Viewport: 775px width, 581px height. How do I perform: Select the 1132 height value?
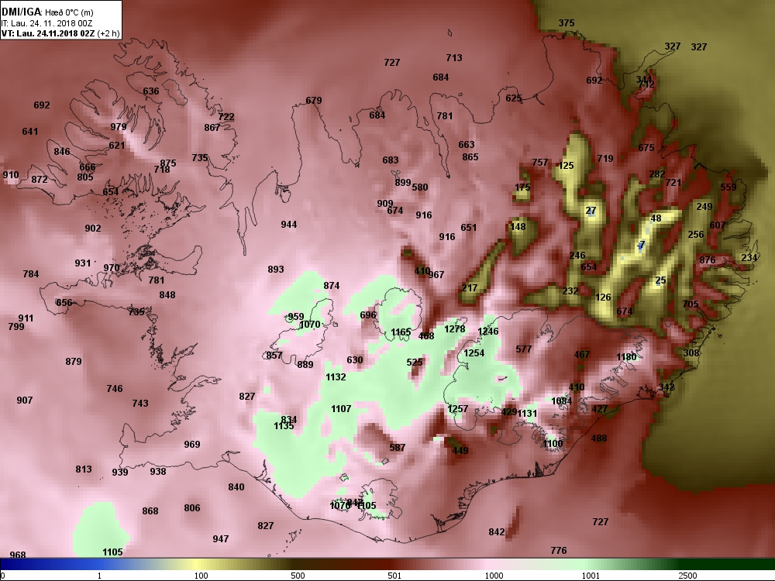336,377
